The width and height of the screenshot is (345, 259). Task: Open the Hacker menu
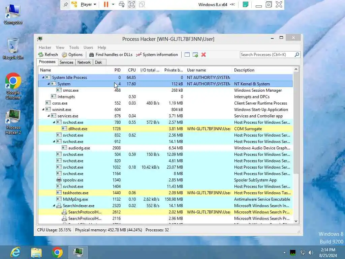click(45, 47)
